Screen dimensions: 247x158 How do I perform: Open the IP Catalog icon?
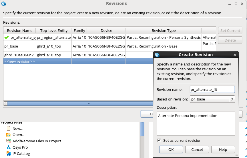point(8,153)
